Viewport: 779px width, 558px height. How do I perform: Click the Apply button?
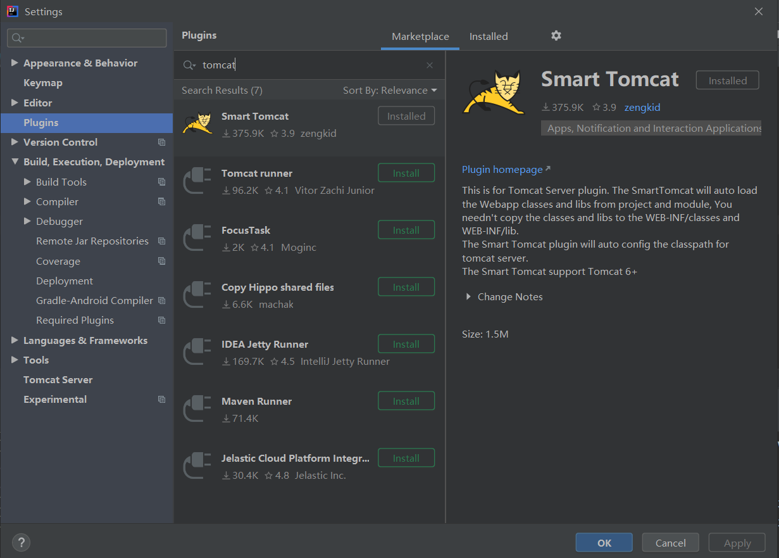click(x=737, y=543)
